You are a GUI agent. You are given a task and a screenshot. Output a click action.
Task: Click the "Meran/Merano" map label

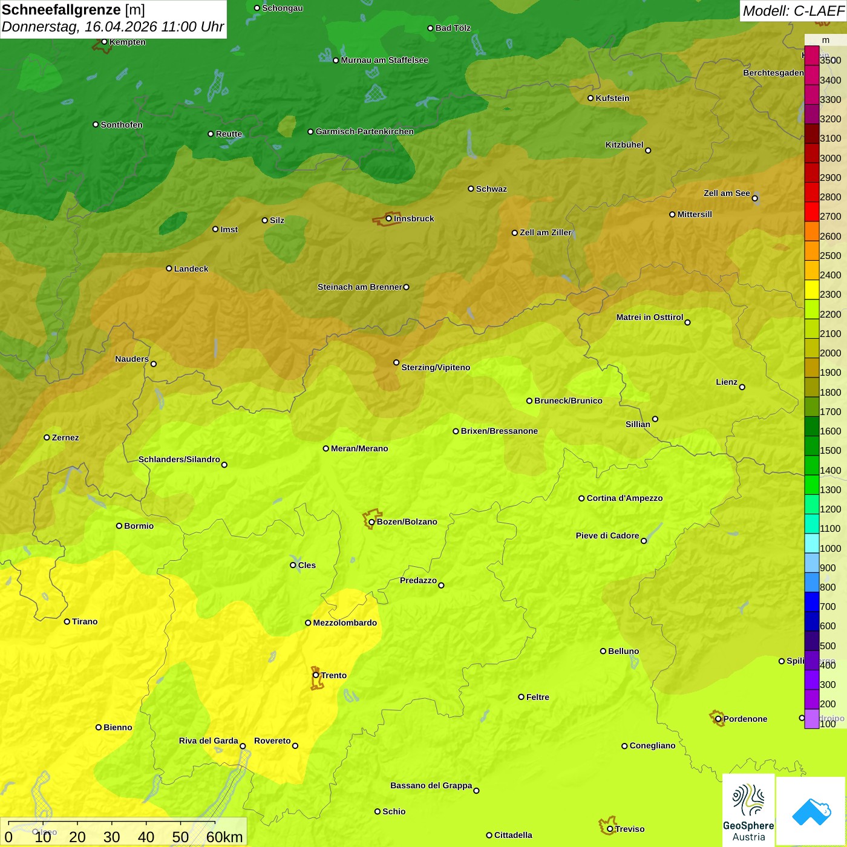[x=359, y=448]
